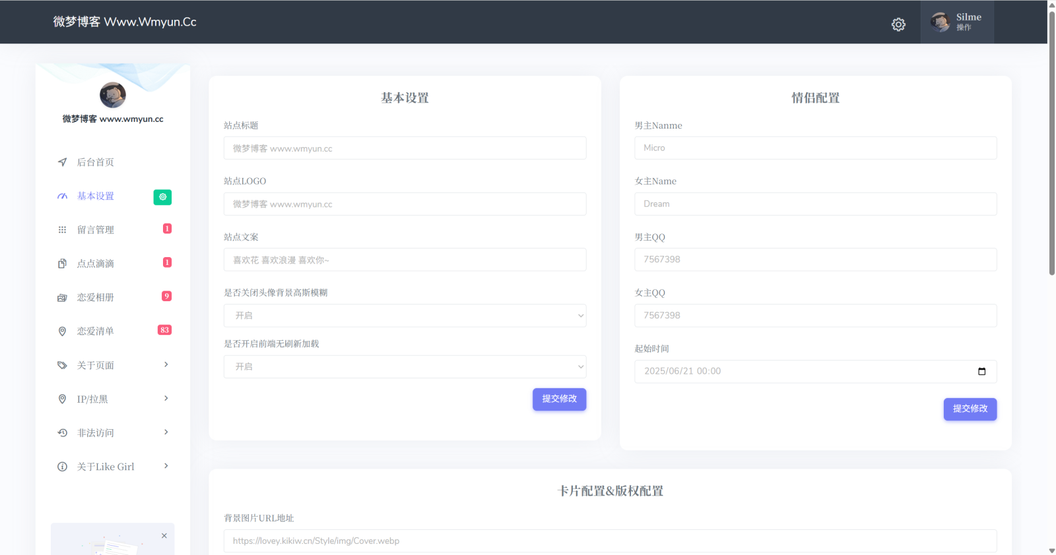The height and width of the screenshot is (555, 1056).
Task: Open 是否关闭头像背景高斯模糊 dropdown
Action: pos(405,316)
